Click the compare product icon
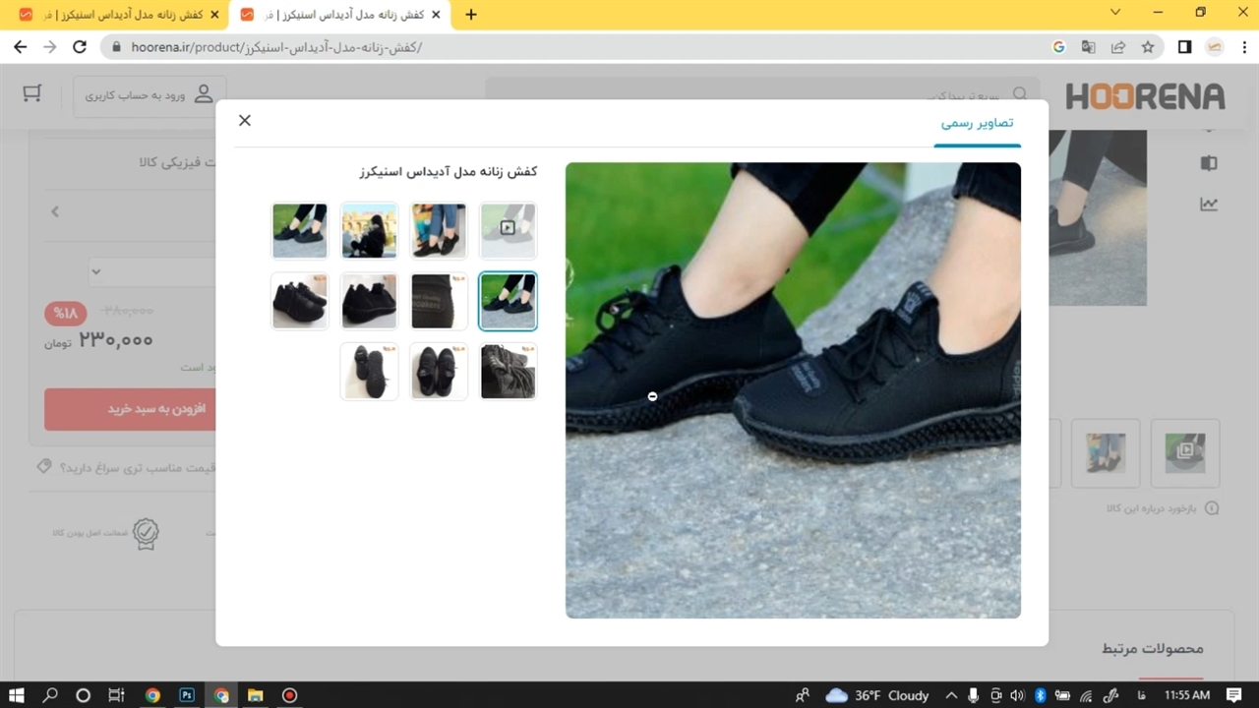1259x708 pixels. 1209,163
